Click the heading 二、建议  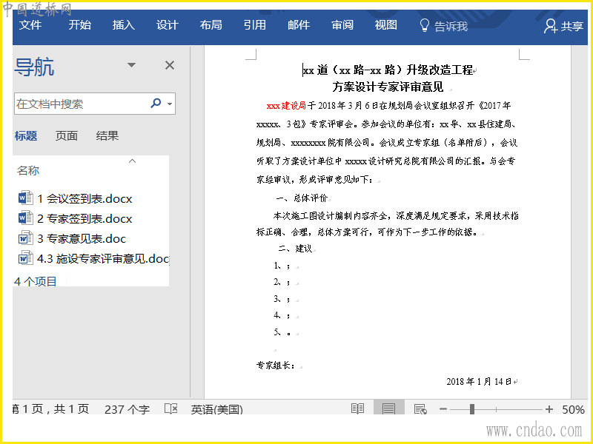pos(295,249)
